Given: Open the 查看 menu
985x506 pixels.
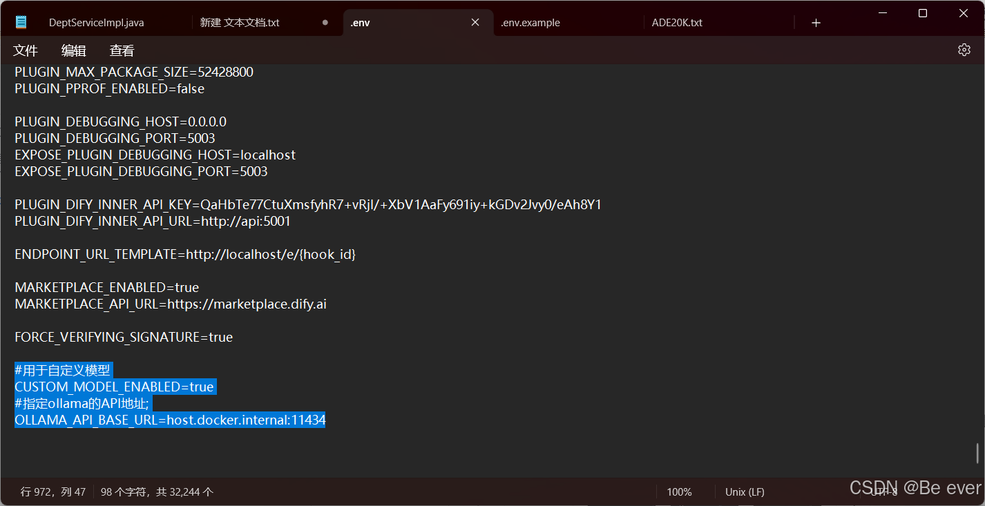Looking at the screenshot, I should point(122,50).
